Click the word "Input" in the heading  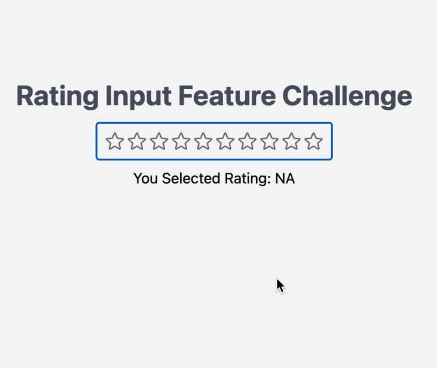point(138,97)
